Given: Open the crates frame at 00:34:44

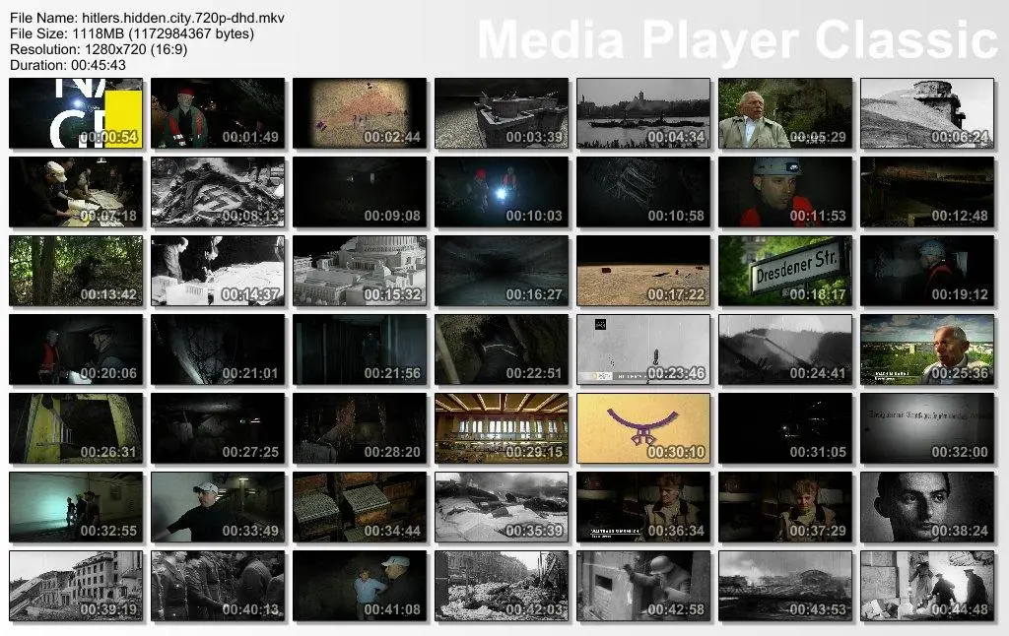Looking at the screenshot, I should click(360, 507).
